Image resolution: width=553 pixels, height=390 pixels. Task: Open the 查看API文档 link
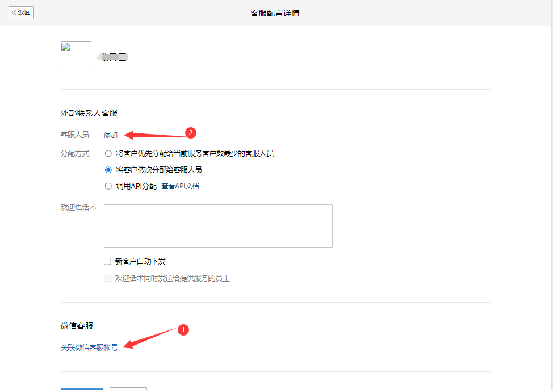tap(180, 186)
